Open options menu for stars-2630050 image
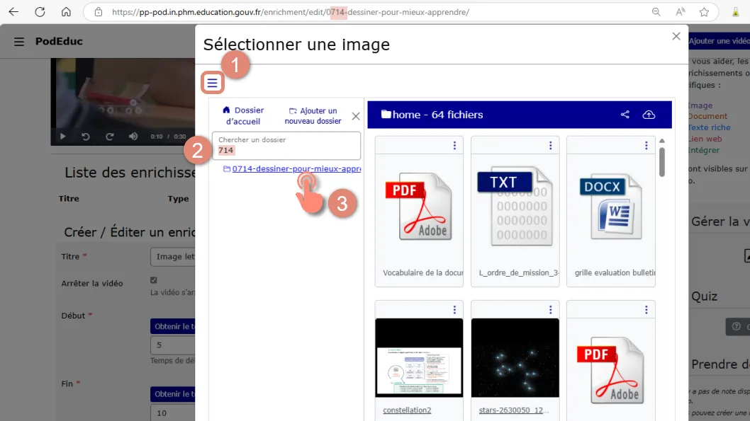 coord(550,310)
